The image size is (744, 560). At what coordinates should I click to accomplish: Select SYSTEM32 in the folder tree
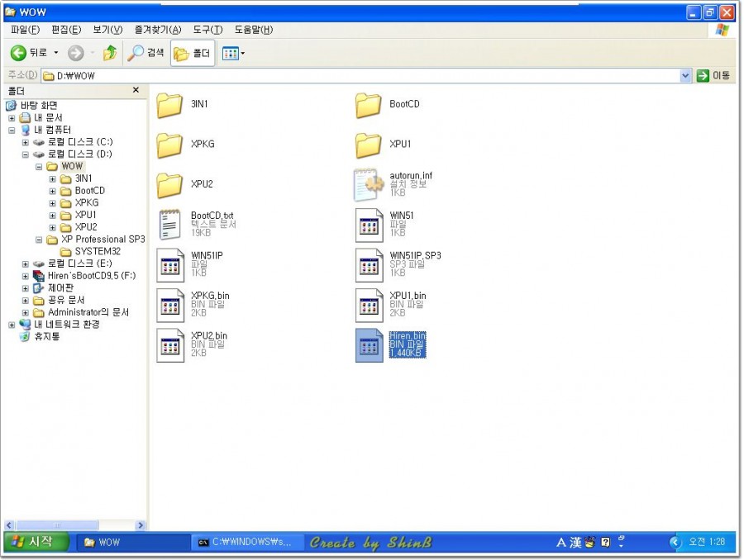click(x=98, y=251)
